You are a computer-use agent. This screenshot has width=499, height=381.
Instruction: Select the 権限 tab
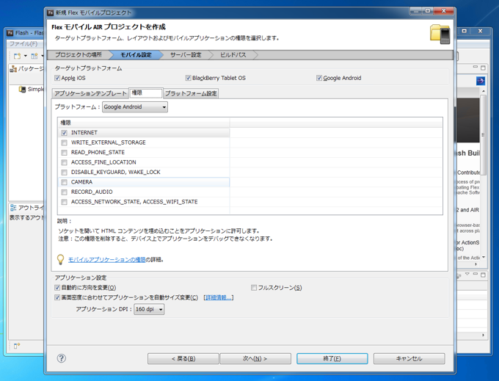point(146,93)
